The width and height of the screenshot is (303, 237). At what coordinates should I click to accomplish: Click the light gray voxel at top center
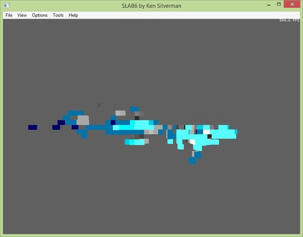[120, 113]
